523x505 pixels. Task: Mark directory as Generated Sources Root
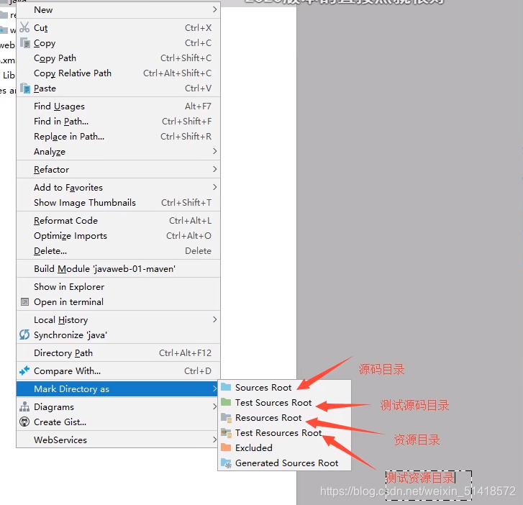click(284, 463)
